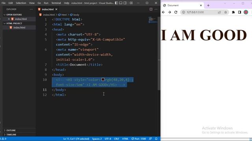Bookmark this page with star icon

coord(226,12)
